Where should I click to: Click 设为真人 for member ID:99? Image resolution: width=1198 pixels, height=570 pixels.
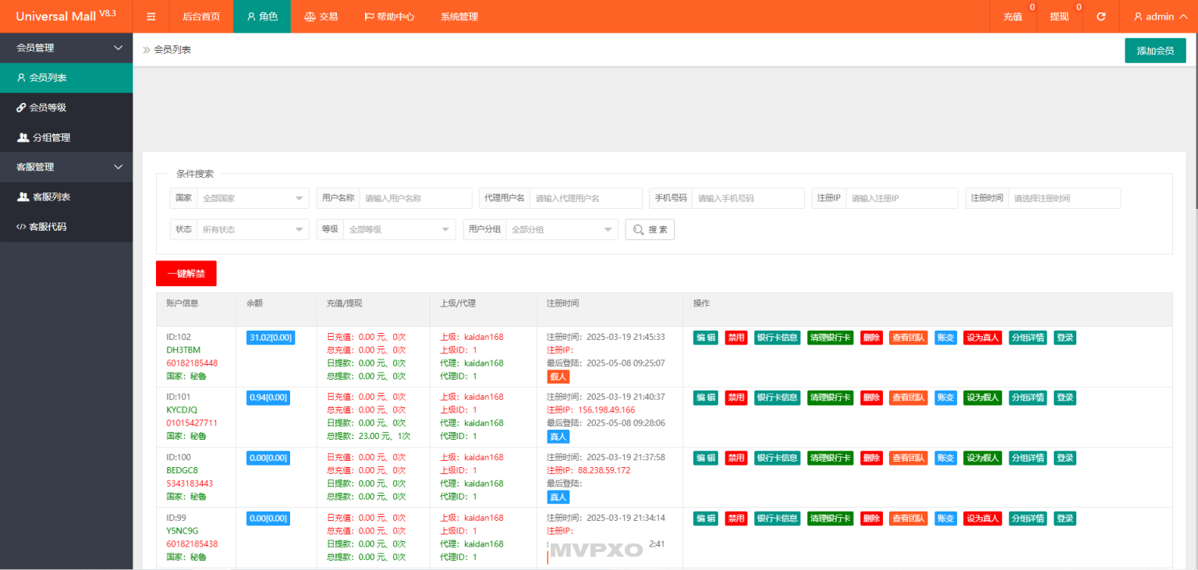[983, 519]
